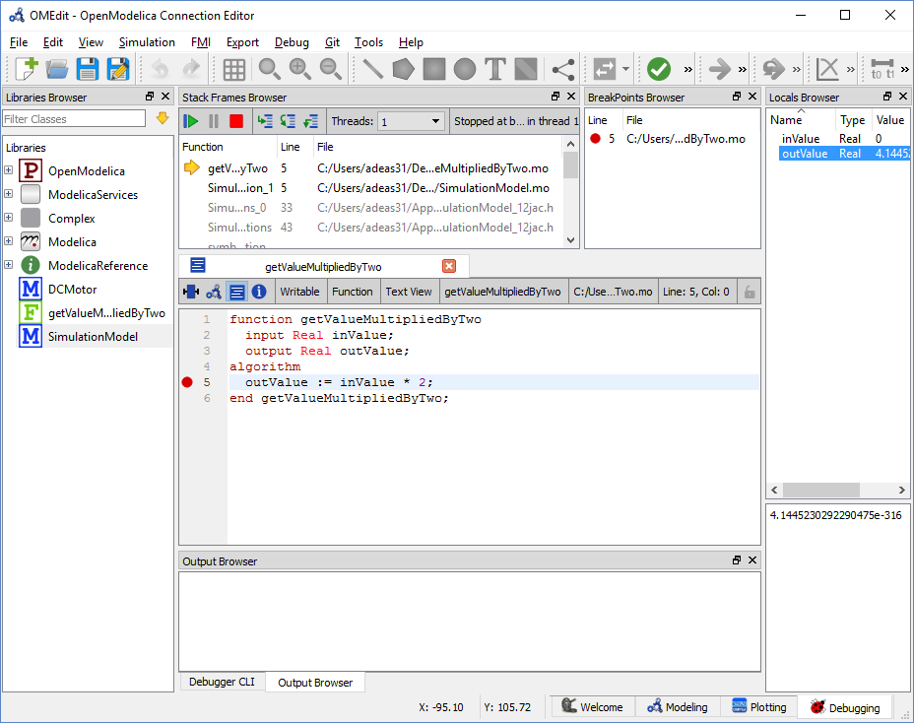Open the Simulation menu
Image resolution: width=914 pixels, height=723 pixels.
point(147,42)
